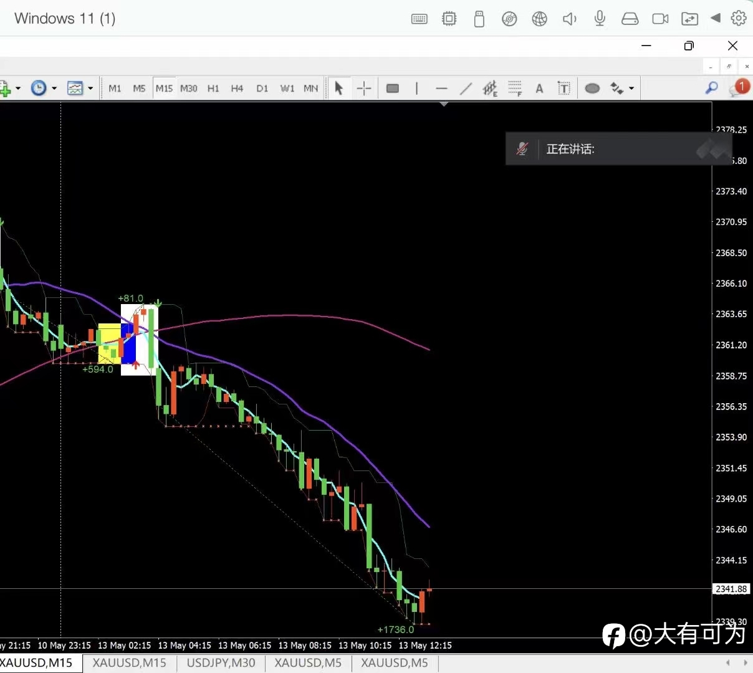The height and width of the screenshot is (673, 753).
Task: Draw a vertical line tool
Action: coord(416,88)
